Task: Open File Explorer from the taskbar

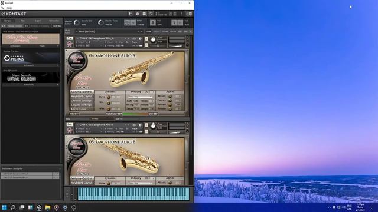Action: (x=48, y=207)
